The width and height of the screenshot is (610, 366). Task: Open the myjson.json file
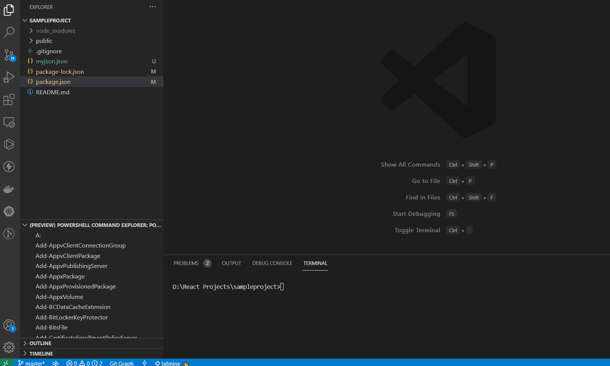(51, 61)
